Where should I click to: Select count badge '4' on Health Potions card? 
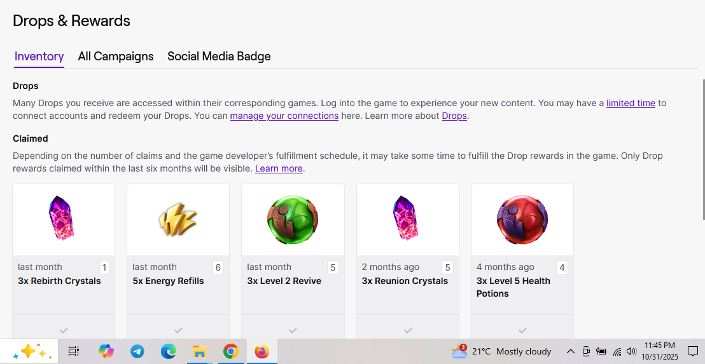pos(562,268)
